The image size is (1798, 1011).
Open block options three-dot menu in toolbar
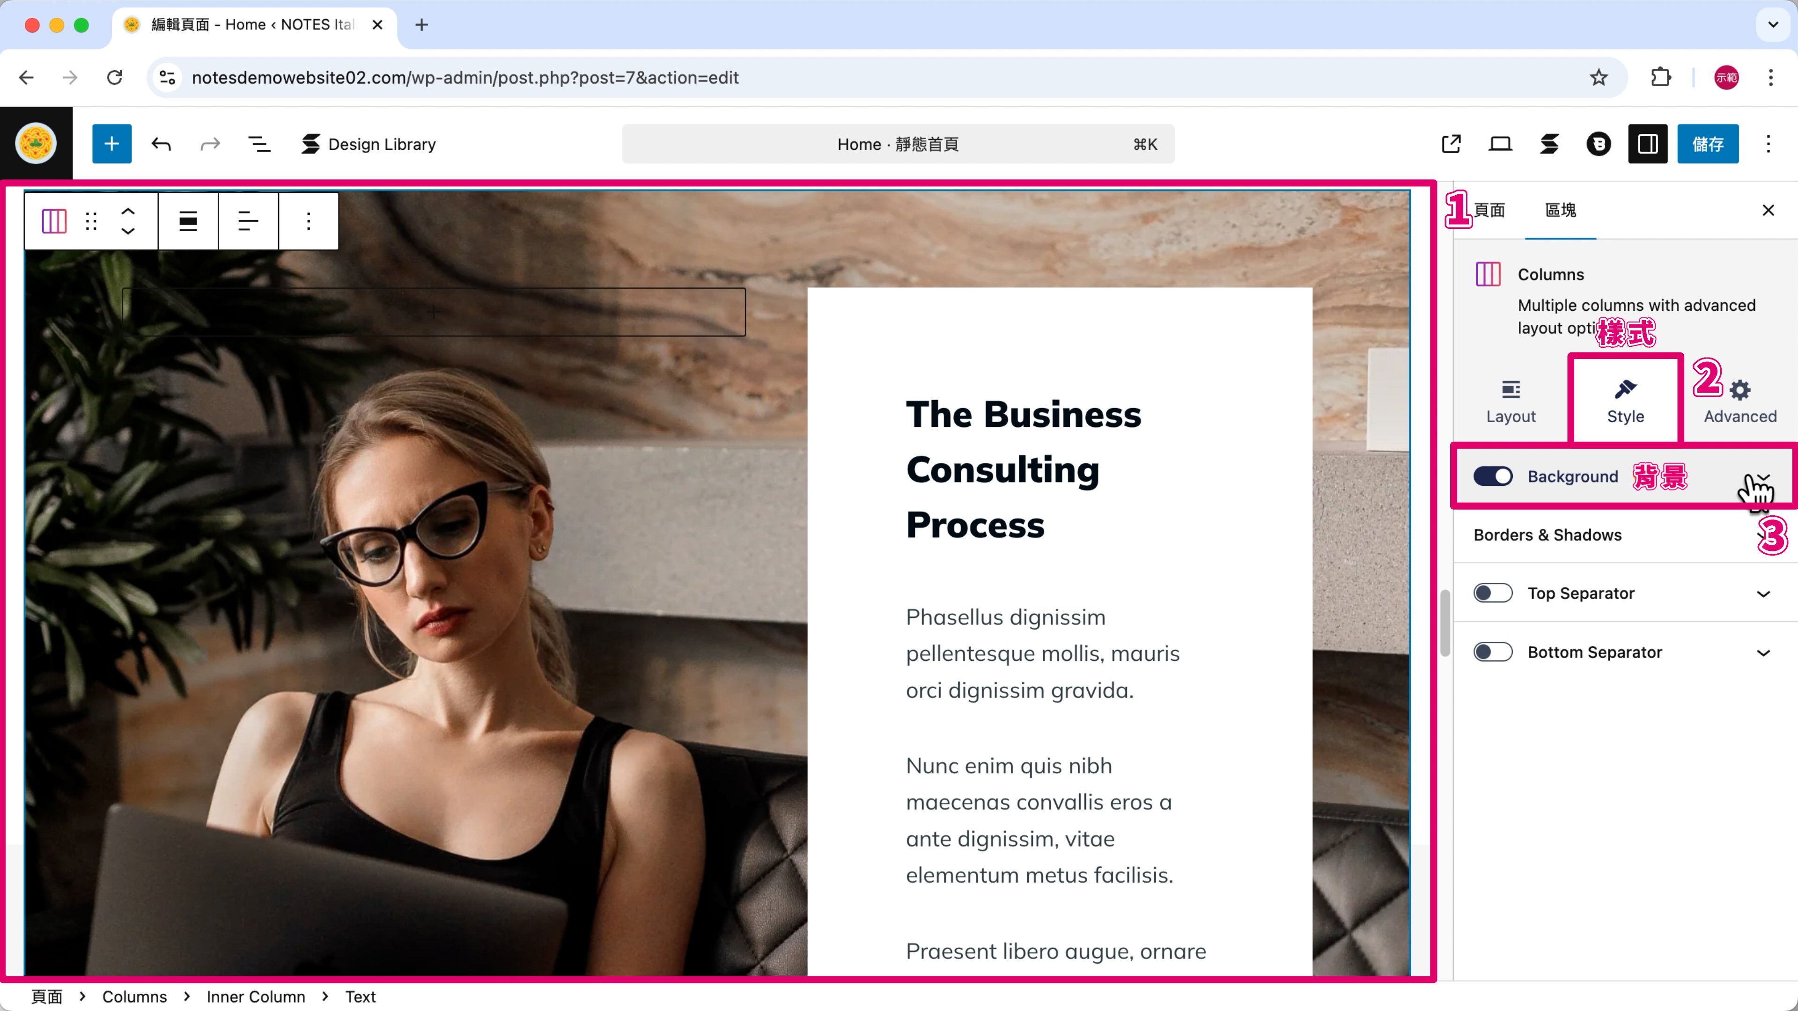(308, 221)
